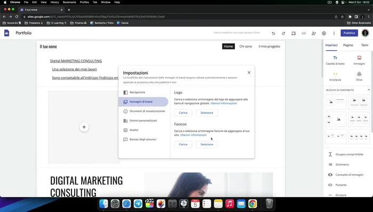The width and height of the screenshot is (373, 212).
Task: Click Carica under Favicon
Action: [183, 144]
